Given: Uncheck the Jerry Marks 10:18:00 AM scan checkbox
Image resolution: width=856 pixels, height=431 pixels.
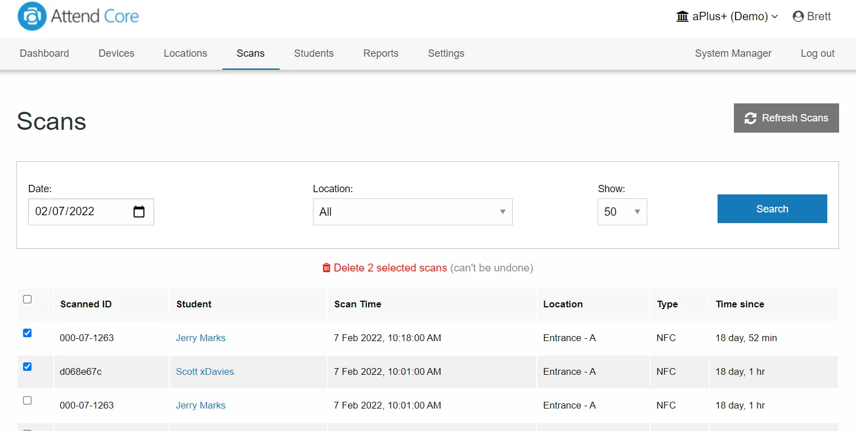Looking at the screenshot, I should [x=27, y=333].
